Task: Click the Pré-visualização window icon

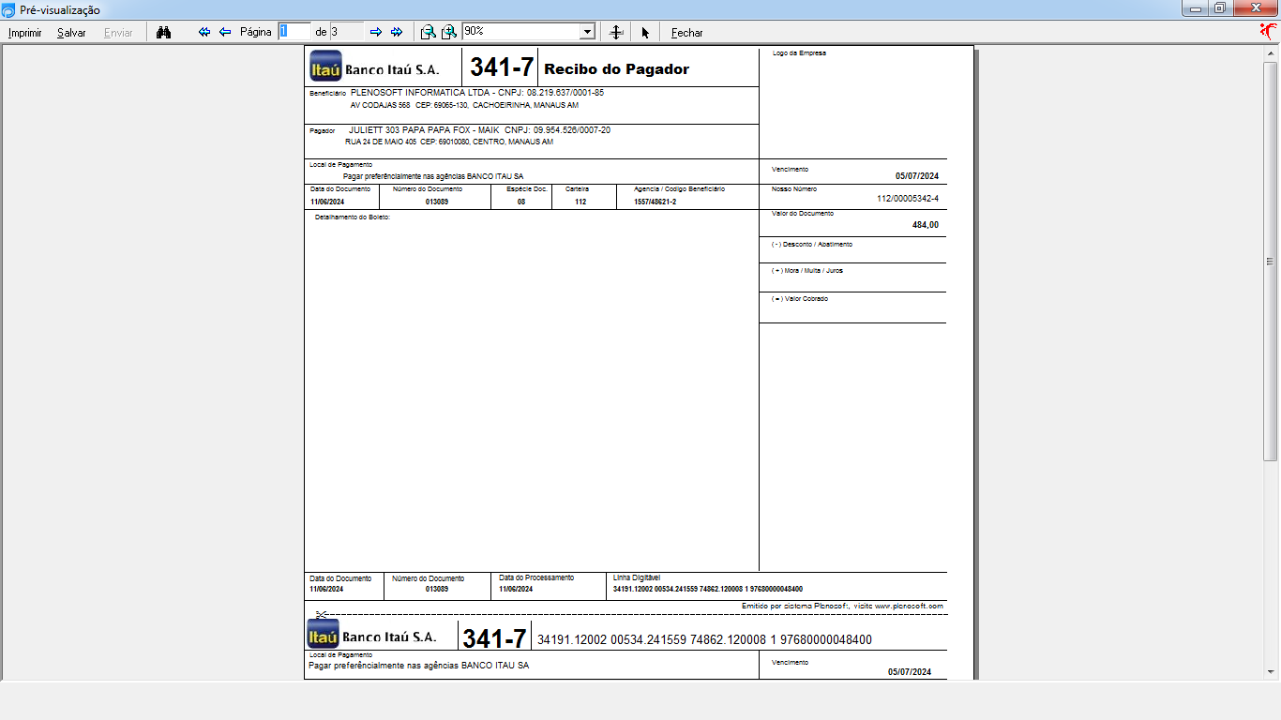Action: 8,9
